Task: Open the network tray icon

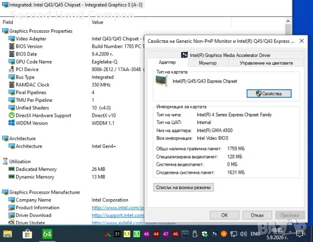Action: click(234, 234)
